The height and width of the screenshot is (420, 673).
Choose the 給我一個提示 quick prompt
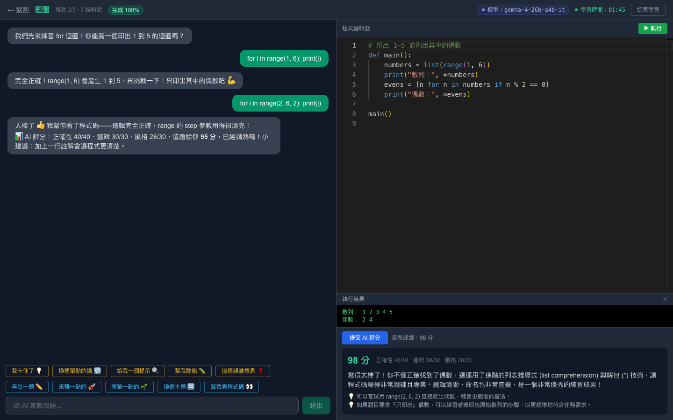[138, 371]
